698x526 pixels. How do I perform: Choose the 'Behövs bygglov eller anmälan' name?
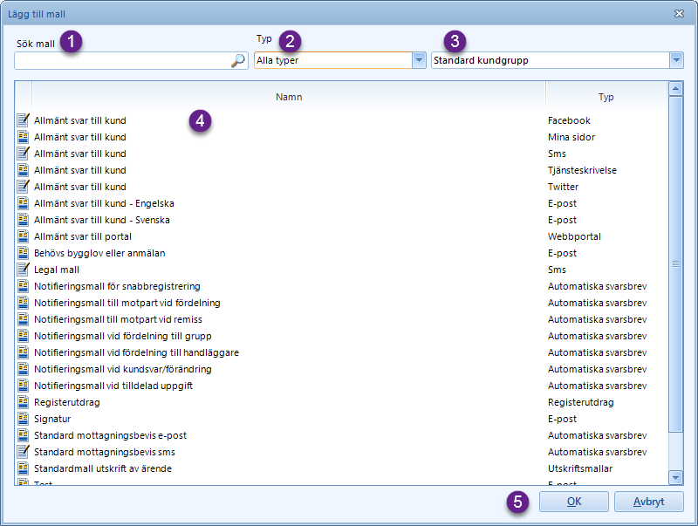99,253
